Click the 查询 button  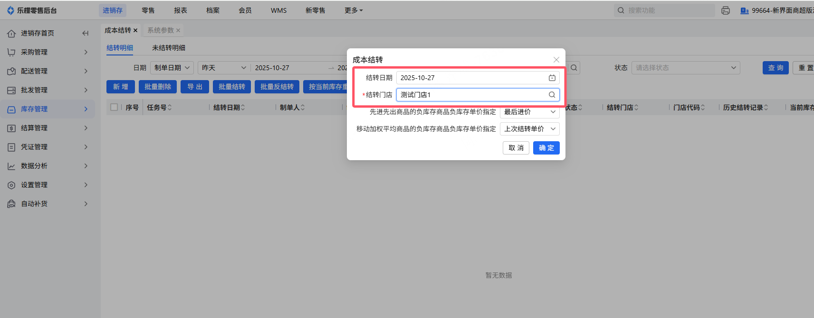(x=776, y=68)
